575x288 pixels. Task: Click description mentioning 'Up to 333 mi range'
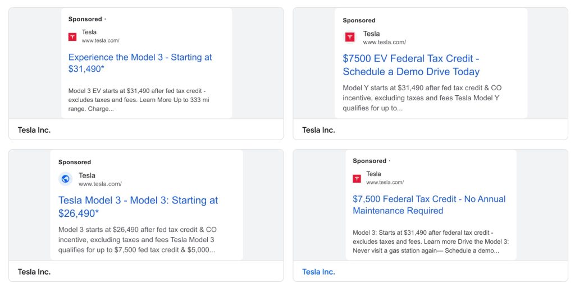(140, 100)
